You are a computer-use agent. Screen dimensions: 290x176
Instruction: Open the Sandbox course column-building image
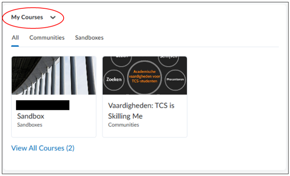[54, 76]
